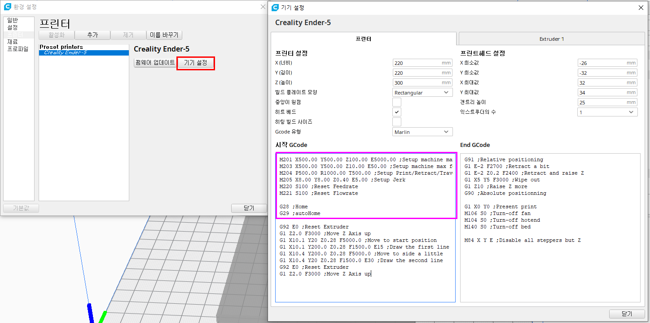The height and width of the screenshot is (323, 650).
Task: Click the X 최소값 input field
Action: coord(607,63)
